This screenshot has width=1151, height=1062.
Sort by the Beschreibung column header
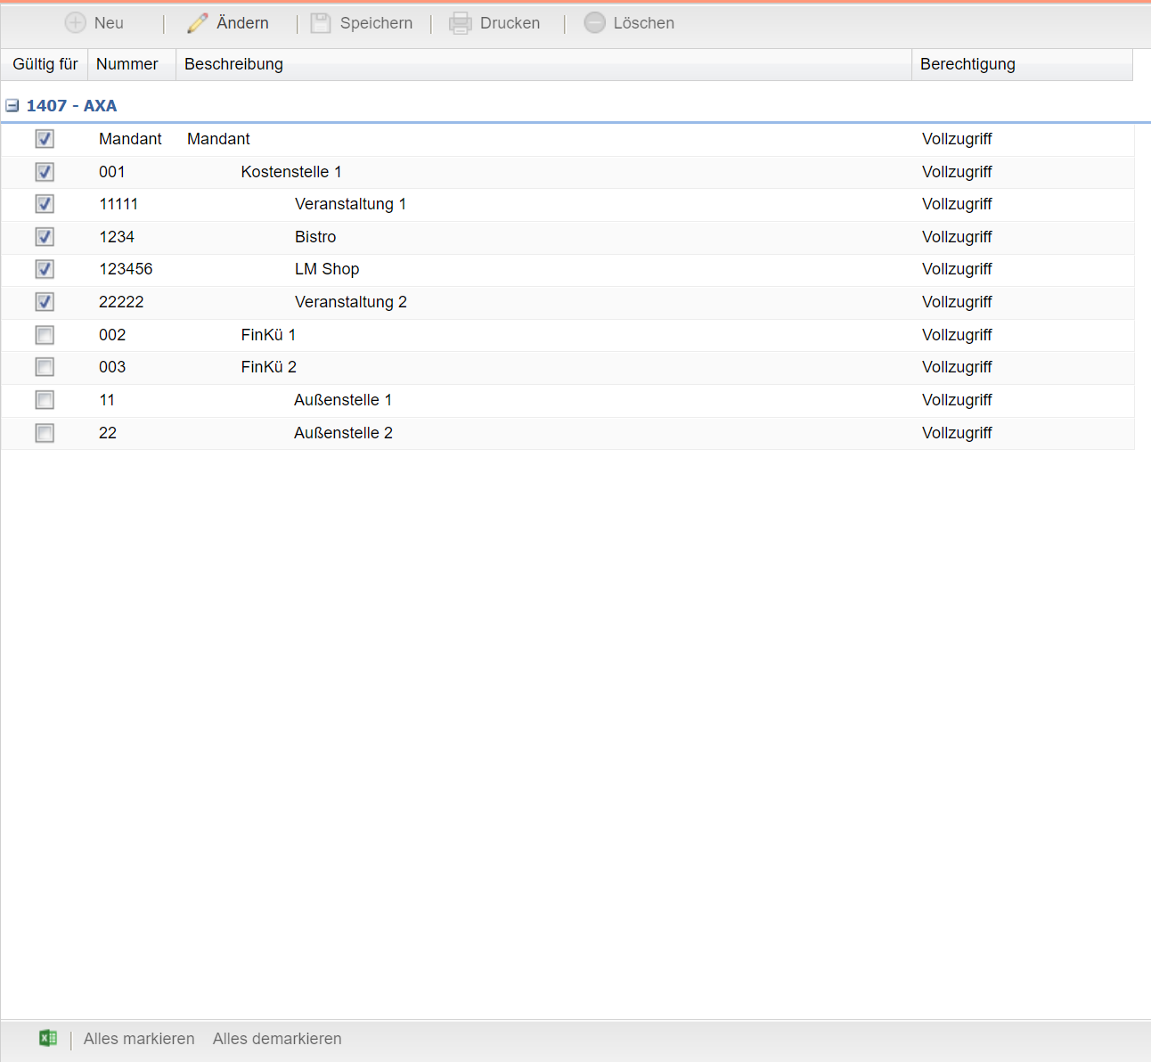click(x=233, y=64)
